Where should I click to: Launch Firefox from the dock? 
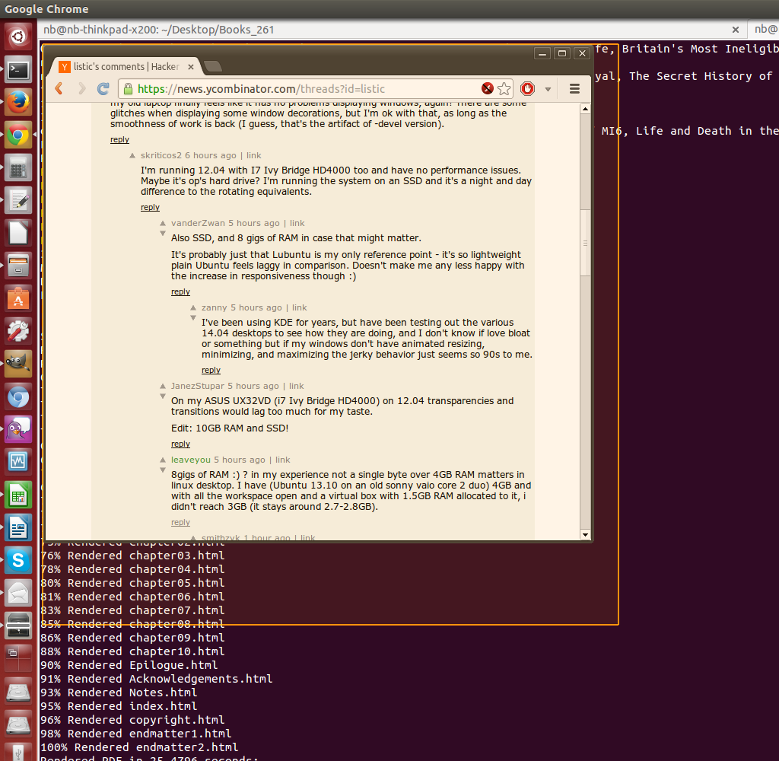point(18,103)
